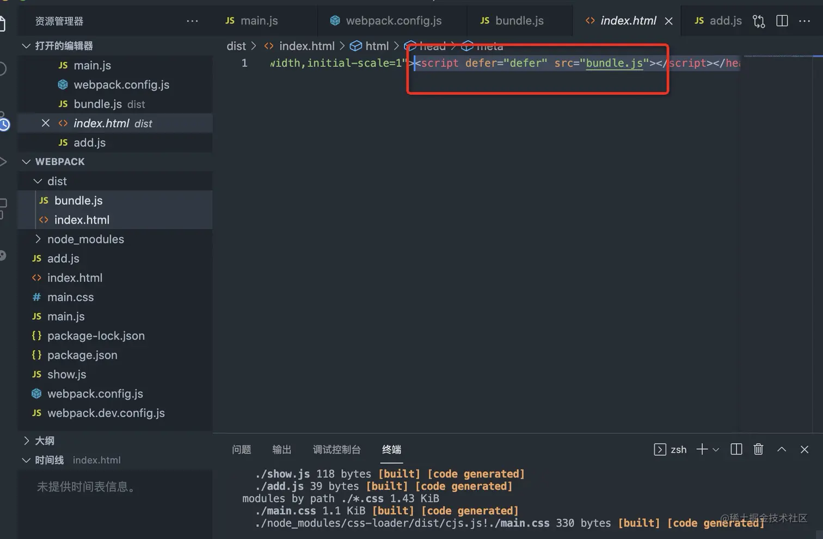The image size is (823, 539).
Task: Close the index.html editor tab
Action: (669, 21)
